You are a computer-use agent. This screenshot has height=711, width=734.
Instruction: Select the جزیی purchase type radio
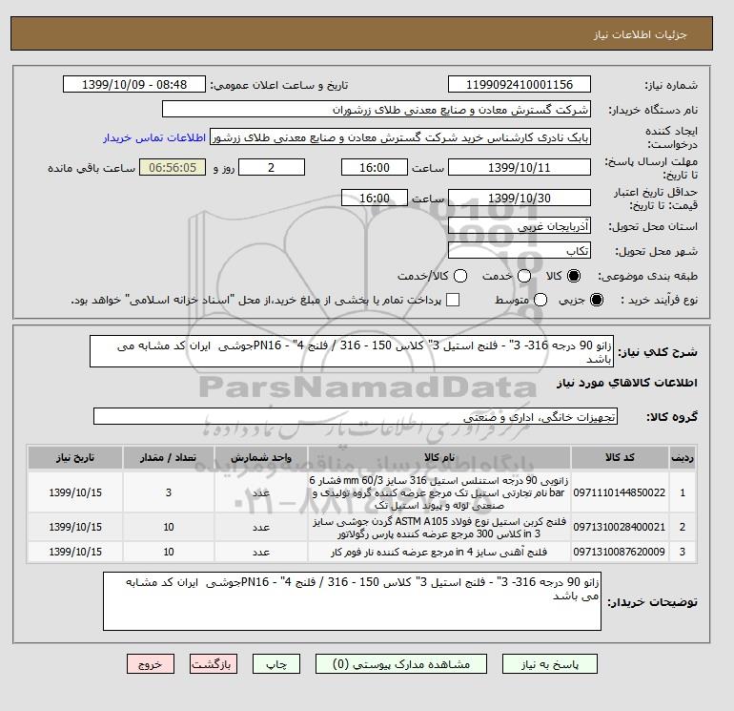point(597,300)
